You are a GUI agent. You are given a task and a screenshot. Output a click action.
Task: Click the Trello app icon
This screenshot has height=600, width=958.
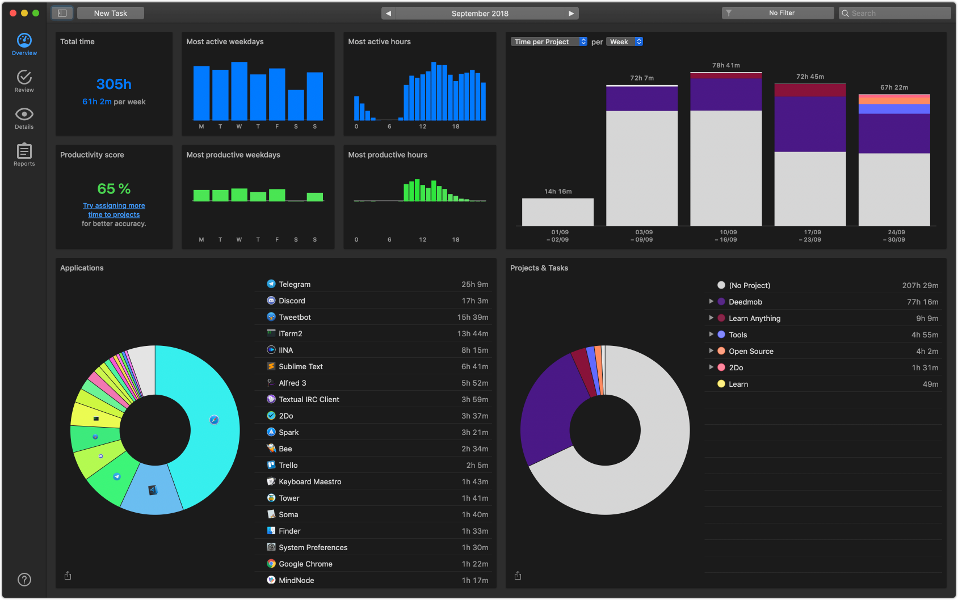click(x=271, y=465)
